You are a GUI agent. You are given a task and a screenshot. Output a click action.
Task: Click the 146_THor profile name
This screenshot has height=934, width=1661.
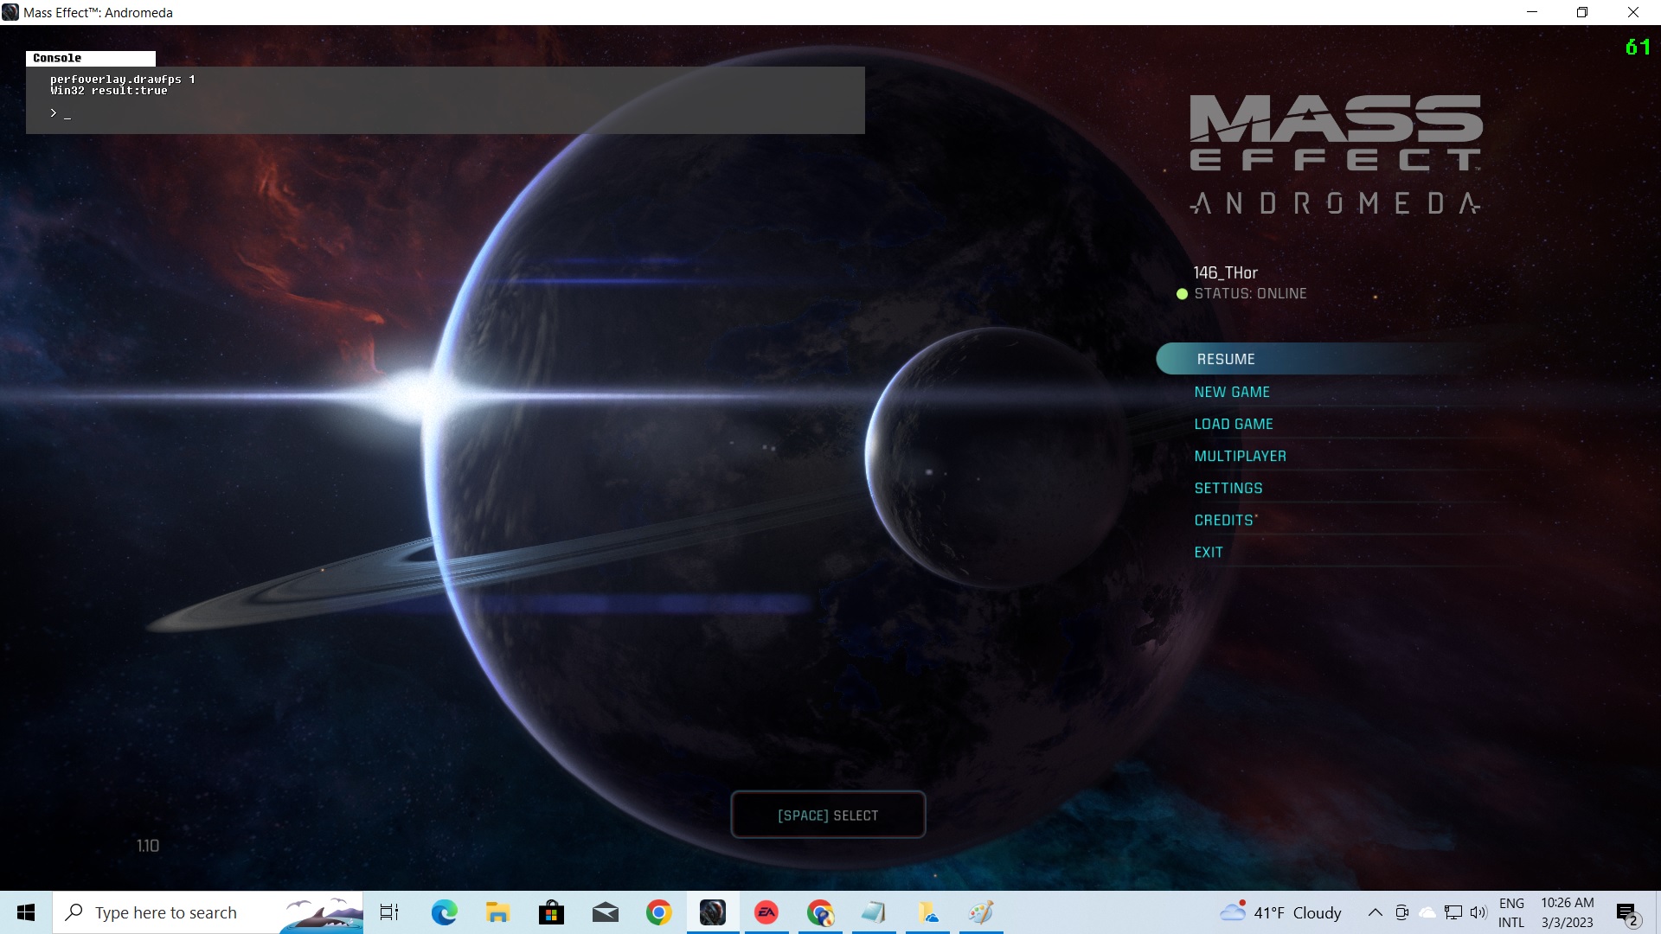coord(1225,272)
